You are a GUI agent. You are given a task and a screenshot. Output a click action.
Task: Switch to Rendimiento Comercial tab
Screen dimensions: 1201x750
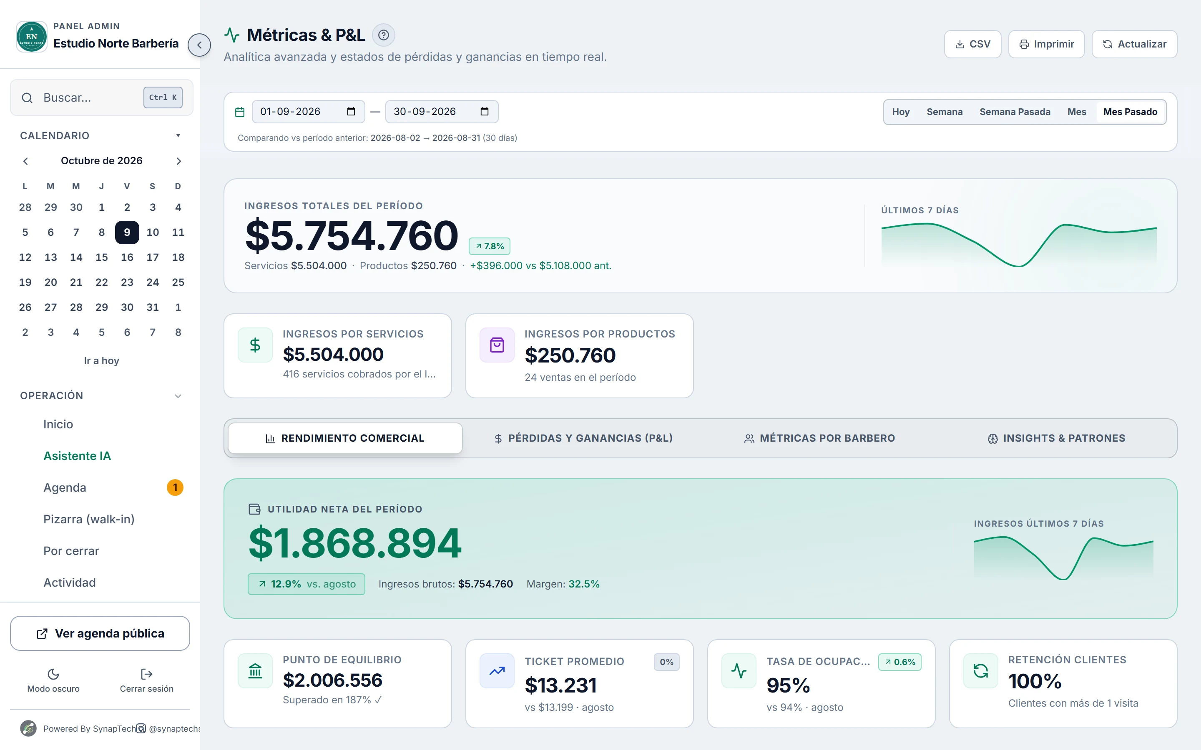(345, 438)
